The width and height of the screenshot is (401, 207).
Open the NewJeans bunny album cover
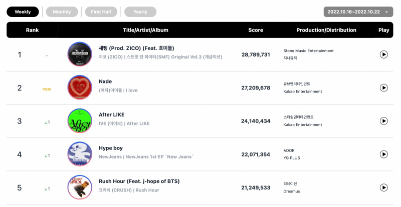80,154
